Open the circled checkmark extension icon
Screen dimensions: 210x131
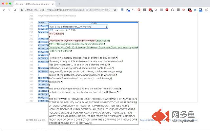pyautogui.click(x=173, y=10)
